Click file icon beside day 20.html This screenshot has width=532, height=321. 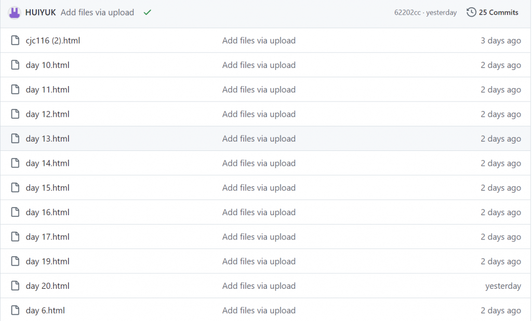point(15,286)
